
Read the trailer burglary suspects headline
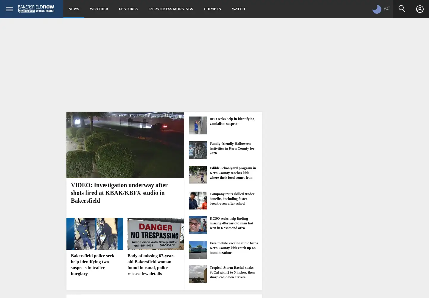93,265
